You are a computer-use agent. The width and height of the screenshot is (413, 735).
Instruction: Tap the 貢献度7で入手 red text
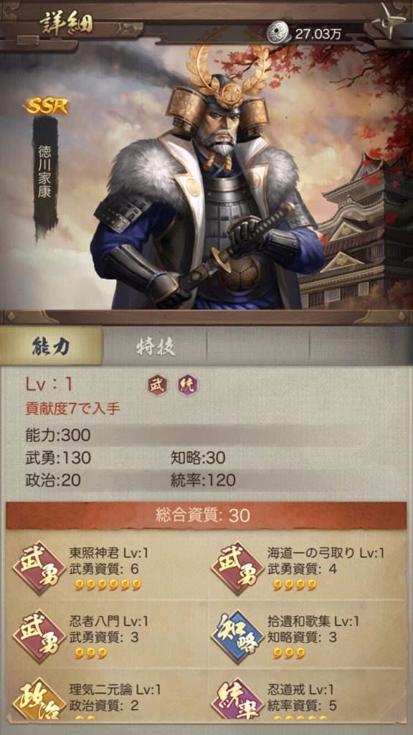pyautogui.click(x=72, y=408)
